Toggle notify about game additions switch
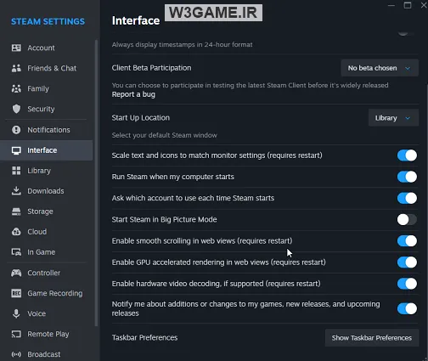Image resolution: width=428 pixels, height=361 pixels. pos(407,308)
